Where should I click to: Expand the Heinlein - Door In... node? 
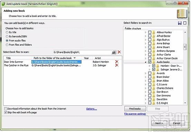pyautogui.click(x=150, y=66)
